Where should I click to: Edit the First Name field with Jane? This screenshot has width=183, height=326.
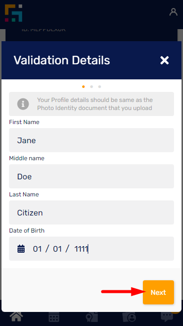pos(91,140)
